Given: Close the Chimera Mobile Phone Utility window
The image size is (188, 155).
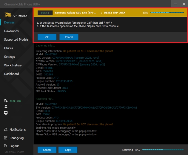Looking at the screenshot, I should [184, 4].
